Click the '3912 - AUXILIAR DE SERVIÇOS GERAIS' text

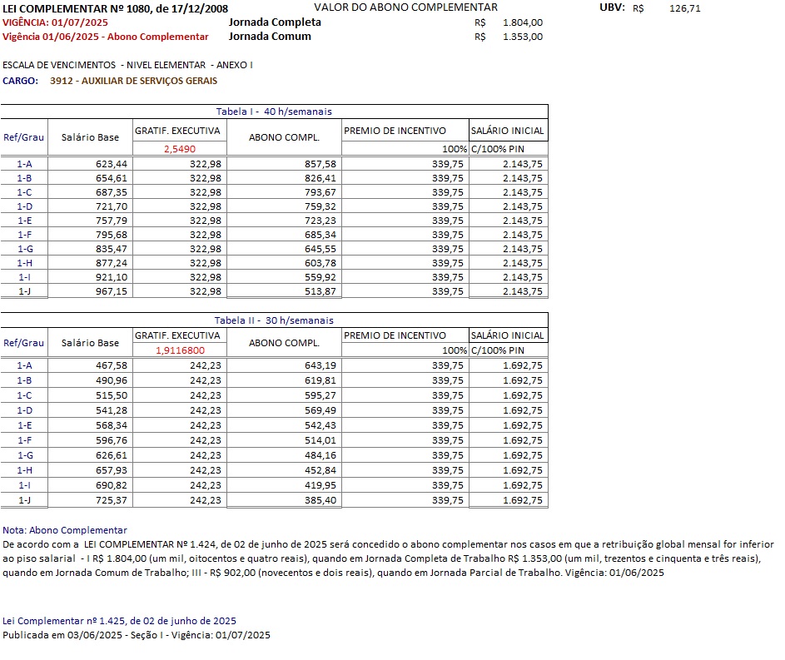[x=133, y=81]
